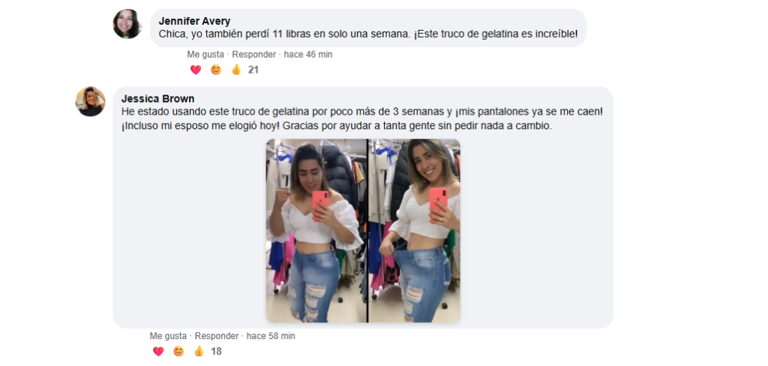Open reaction count 21 on Jennifer's comment

[x=253, y=70]
